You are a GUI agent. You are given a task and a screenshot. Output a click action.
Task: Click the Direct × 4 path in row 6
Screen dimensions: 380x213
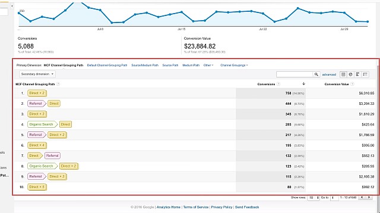tap(37, 145)
